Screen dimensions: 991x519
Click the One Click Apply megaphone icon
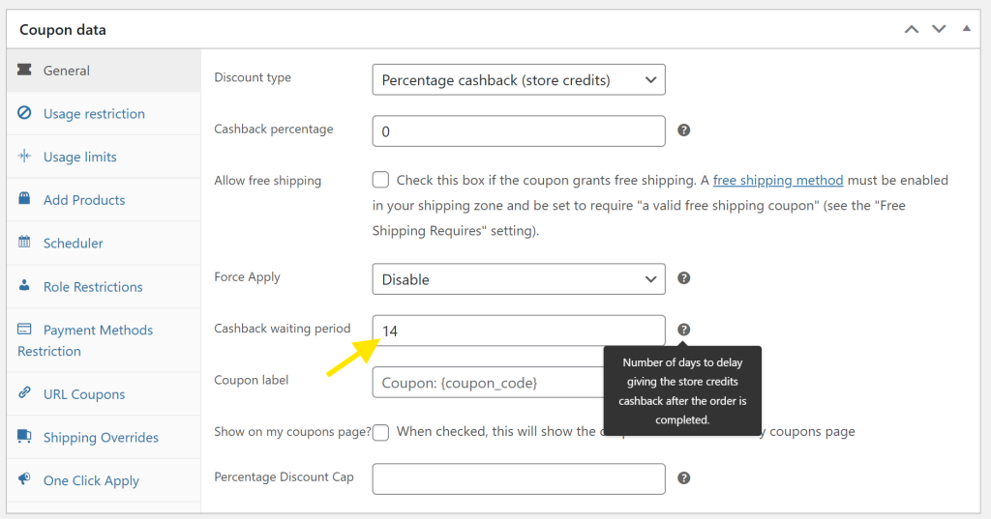24,478
